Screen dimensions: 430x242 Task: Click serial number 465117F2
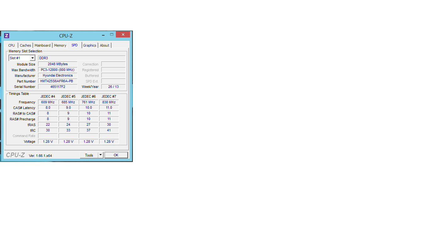(58, 87)
